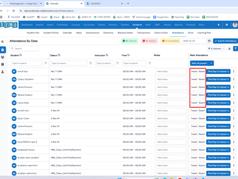Open three-dot menu for enroll four row
This screenshot has width=238, height=179.
(x=234, y=72)
